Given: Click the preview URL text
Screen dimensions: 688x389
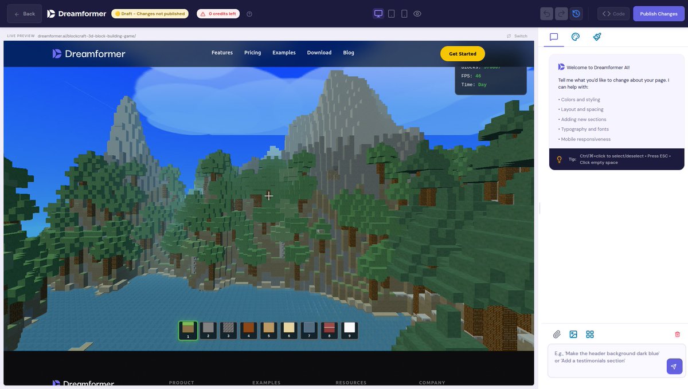Looking at the screenshot, I should coord(87,36).
